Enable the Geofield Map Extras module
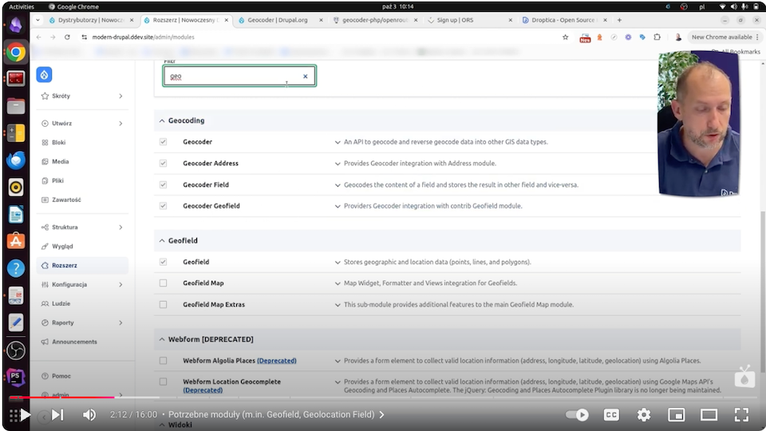 pyautogui.click(x=163, y=304)
